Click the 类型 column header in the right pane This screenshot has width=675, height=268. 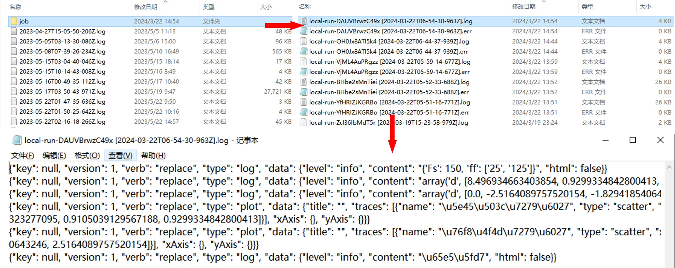[x=587, y=7]
